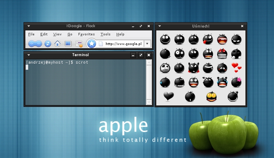Choose the smiley with popped-out eyeballs

point(236,54)
